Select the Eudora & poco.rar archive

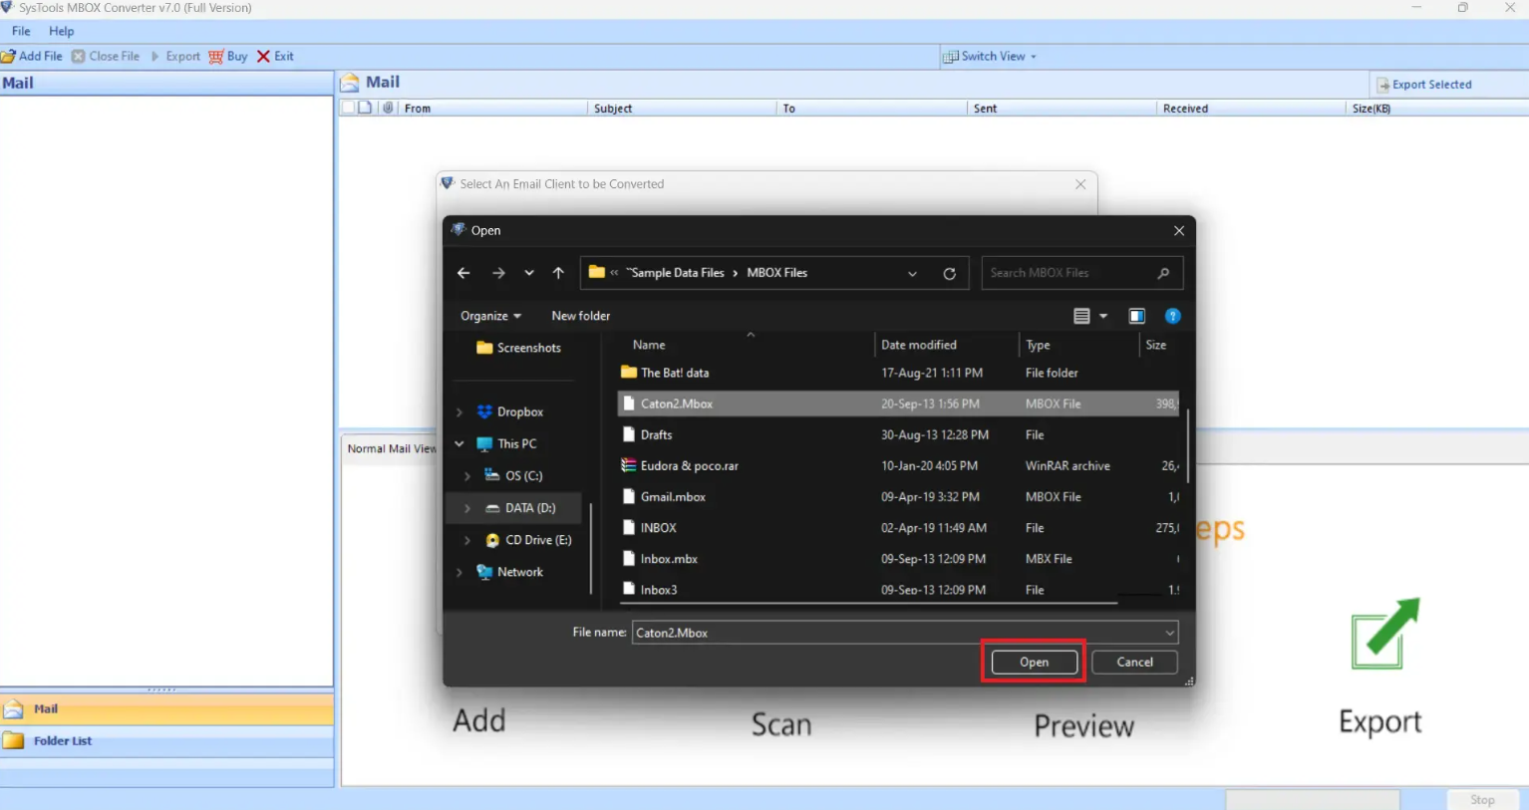point(689,466)
